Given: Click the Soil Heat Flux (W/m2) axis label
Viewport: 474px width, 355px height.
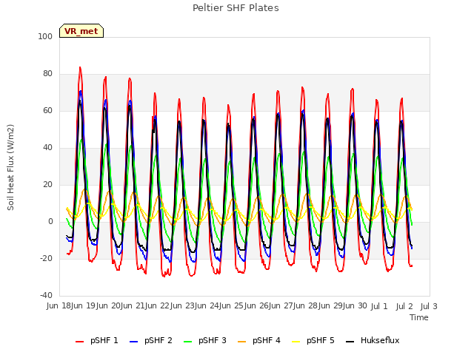Looking at the screenshot, I should point(10,167).
